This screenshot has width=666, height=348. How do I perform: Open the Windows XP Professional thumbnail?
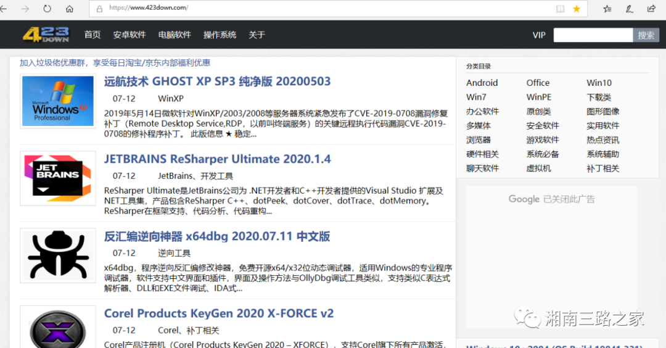tap(58, 101)
